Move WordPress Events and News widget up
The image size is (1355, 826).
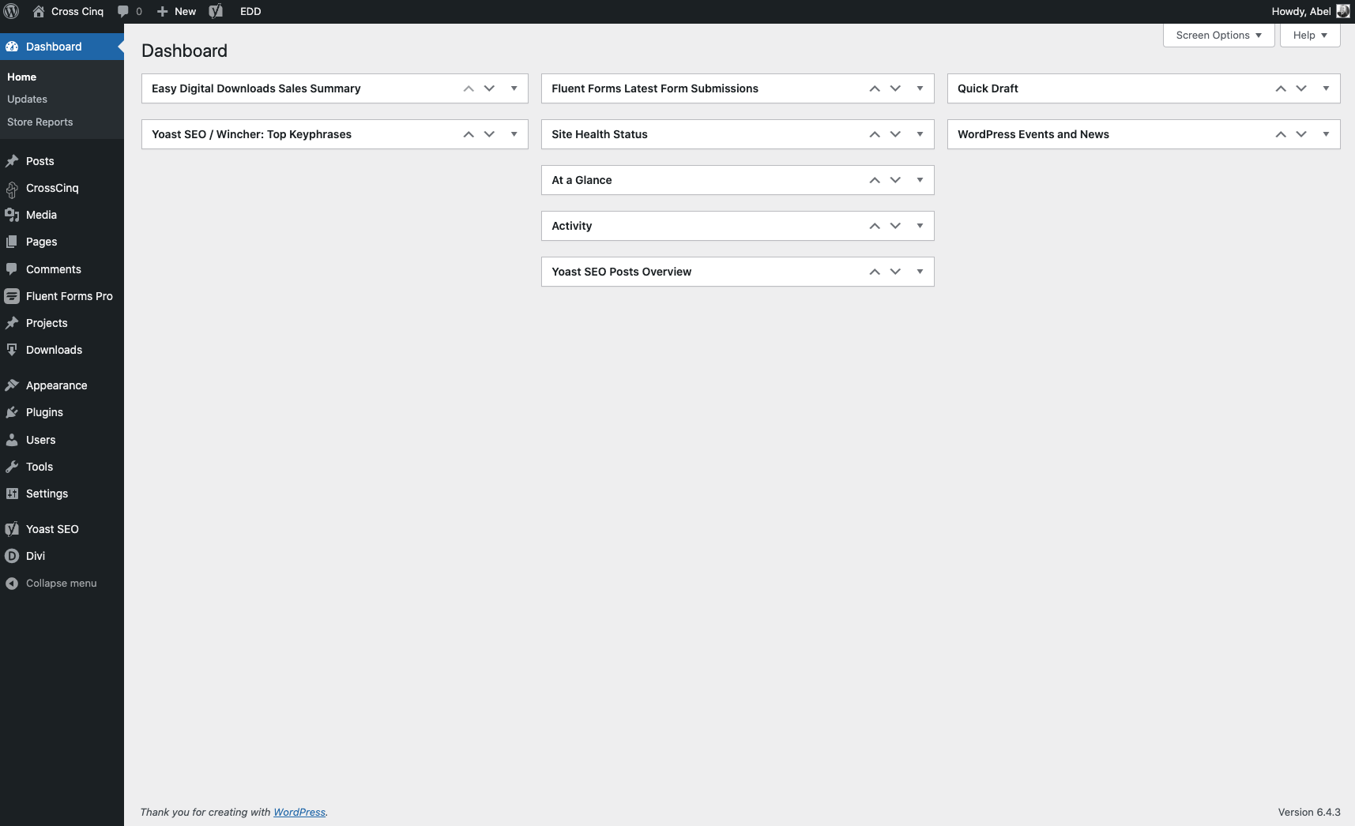[1281, 134]
